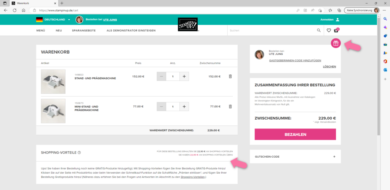Open the wishlist heart icon
Image resolution: width=390 pixels, height=190 pixels.
coord(329,30)
